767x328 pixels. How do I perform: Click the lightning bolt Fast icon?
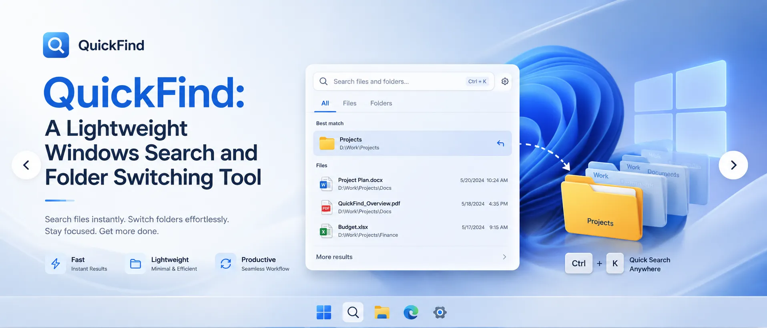pyautogui.click(x=56, y=264)
